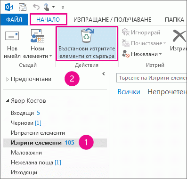The height and width of the screenshot is (179, 187).
Task: Collapse the Явор Костов account
Action: [8, 100]
